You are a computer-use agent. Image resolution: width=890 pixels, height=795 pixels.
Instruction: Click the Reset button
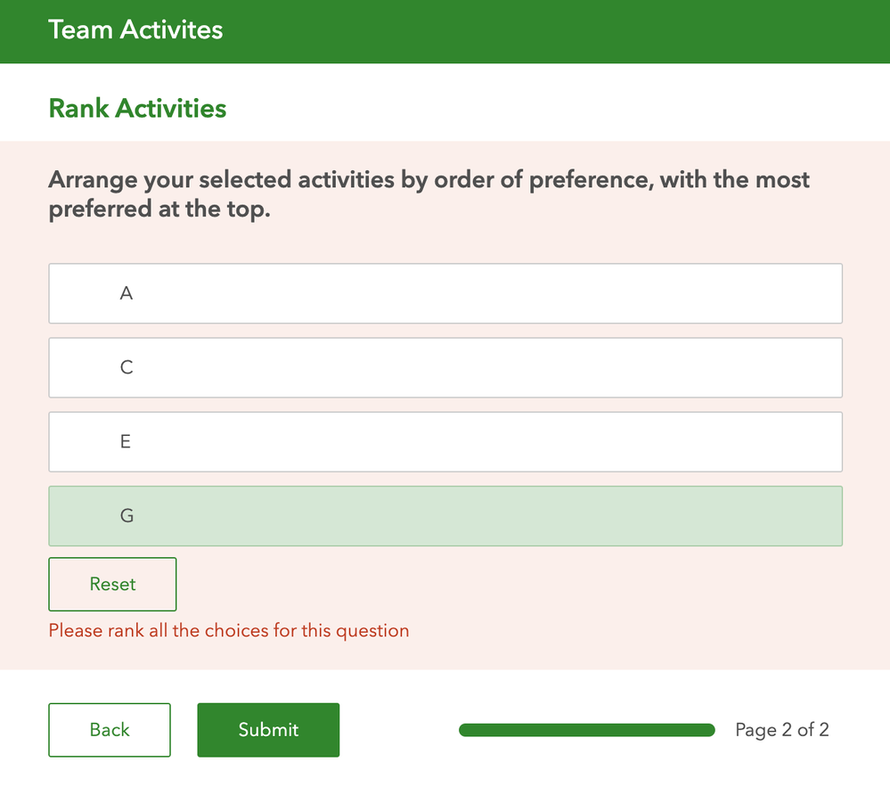(x=112, y=585)
